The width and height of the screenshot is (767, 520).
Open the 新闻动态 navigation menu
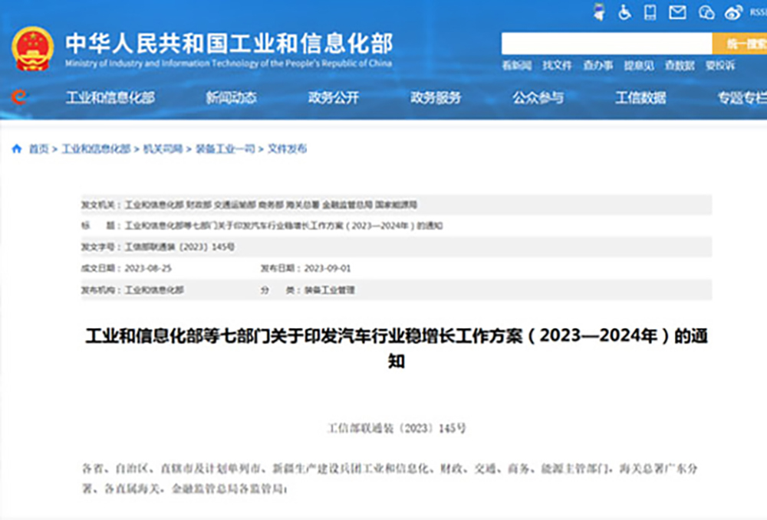(232, 98)
